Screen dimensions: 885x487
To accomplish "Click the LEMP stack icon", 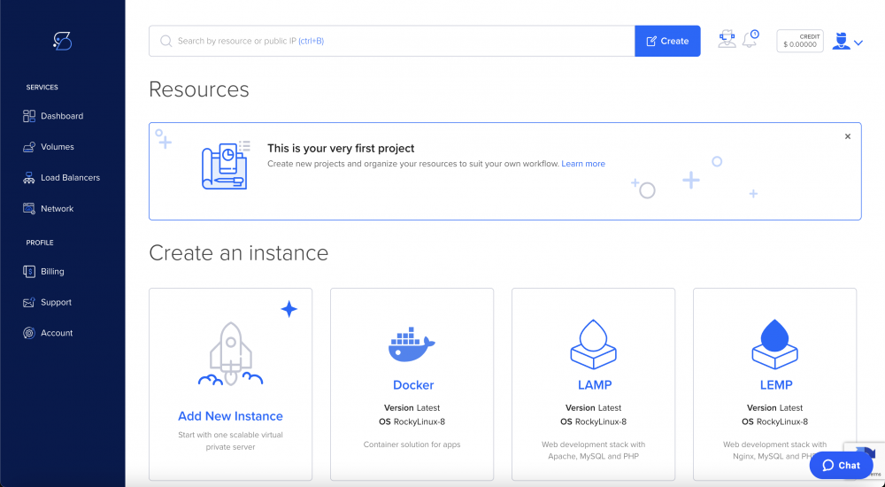I will [774, 344].
